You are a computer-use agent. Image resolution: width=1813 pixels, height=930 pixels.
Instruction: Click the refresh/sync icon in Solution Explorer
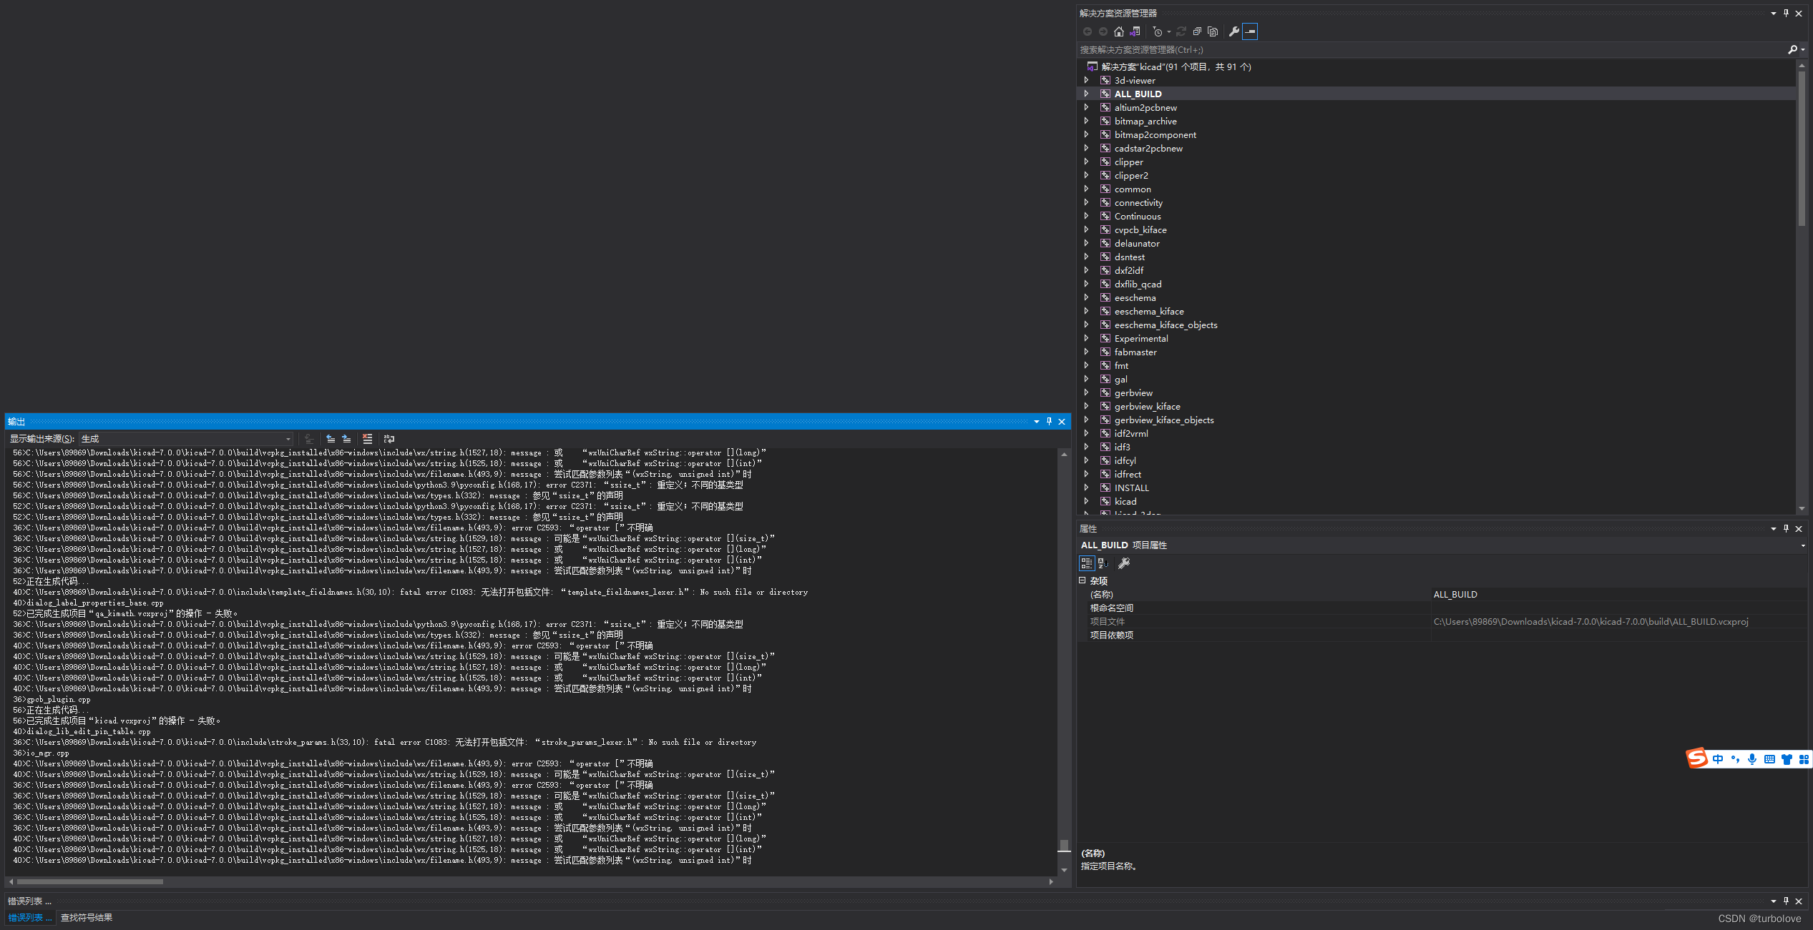click(1181, 31)
